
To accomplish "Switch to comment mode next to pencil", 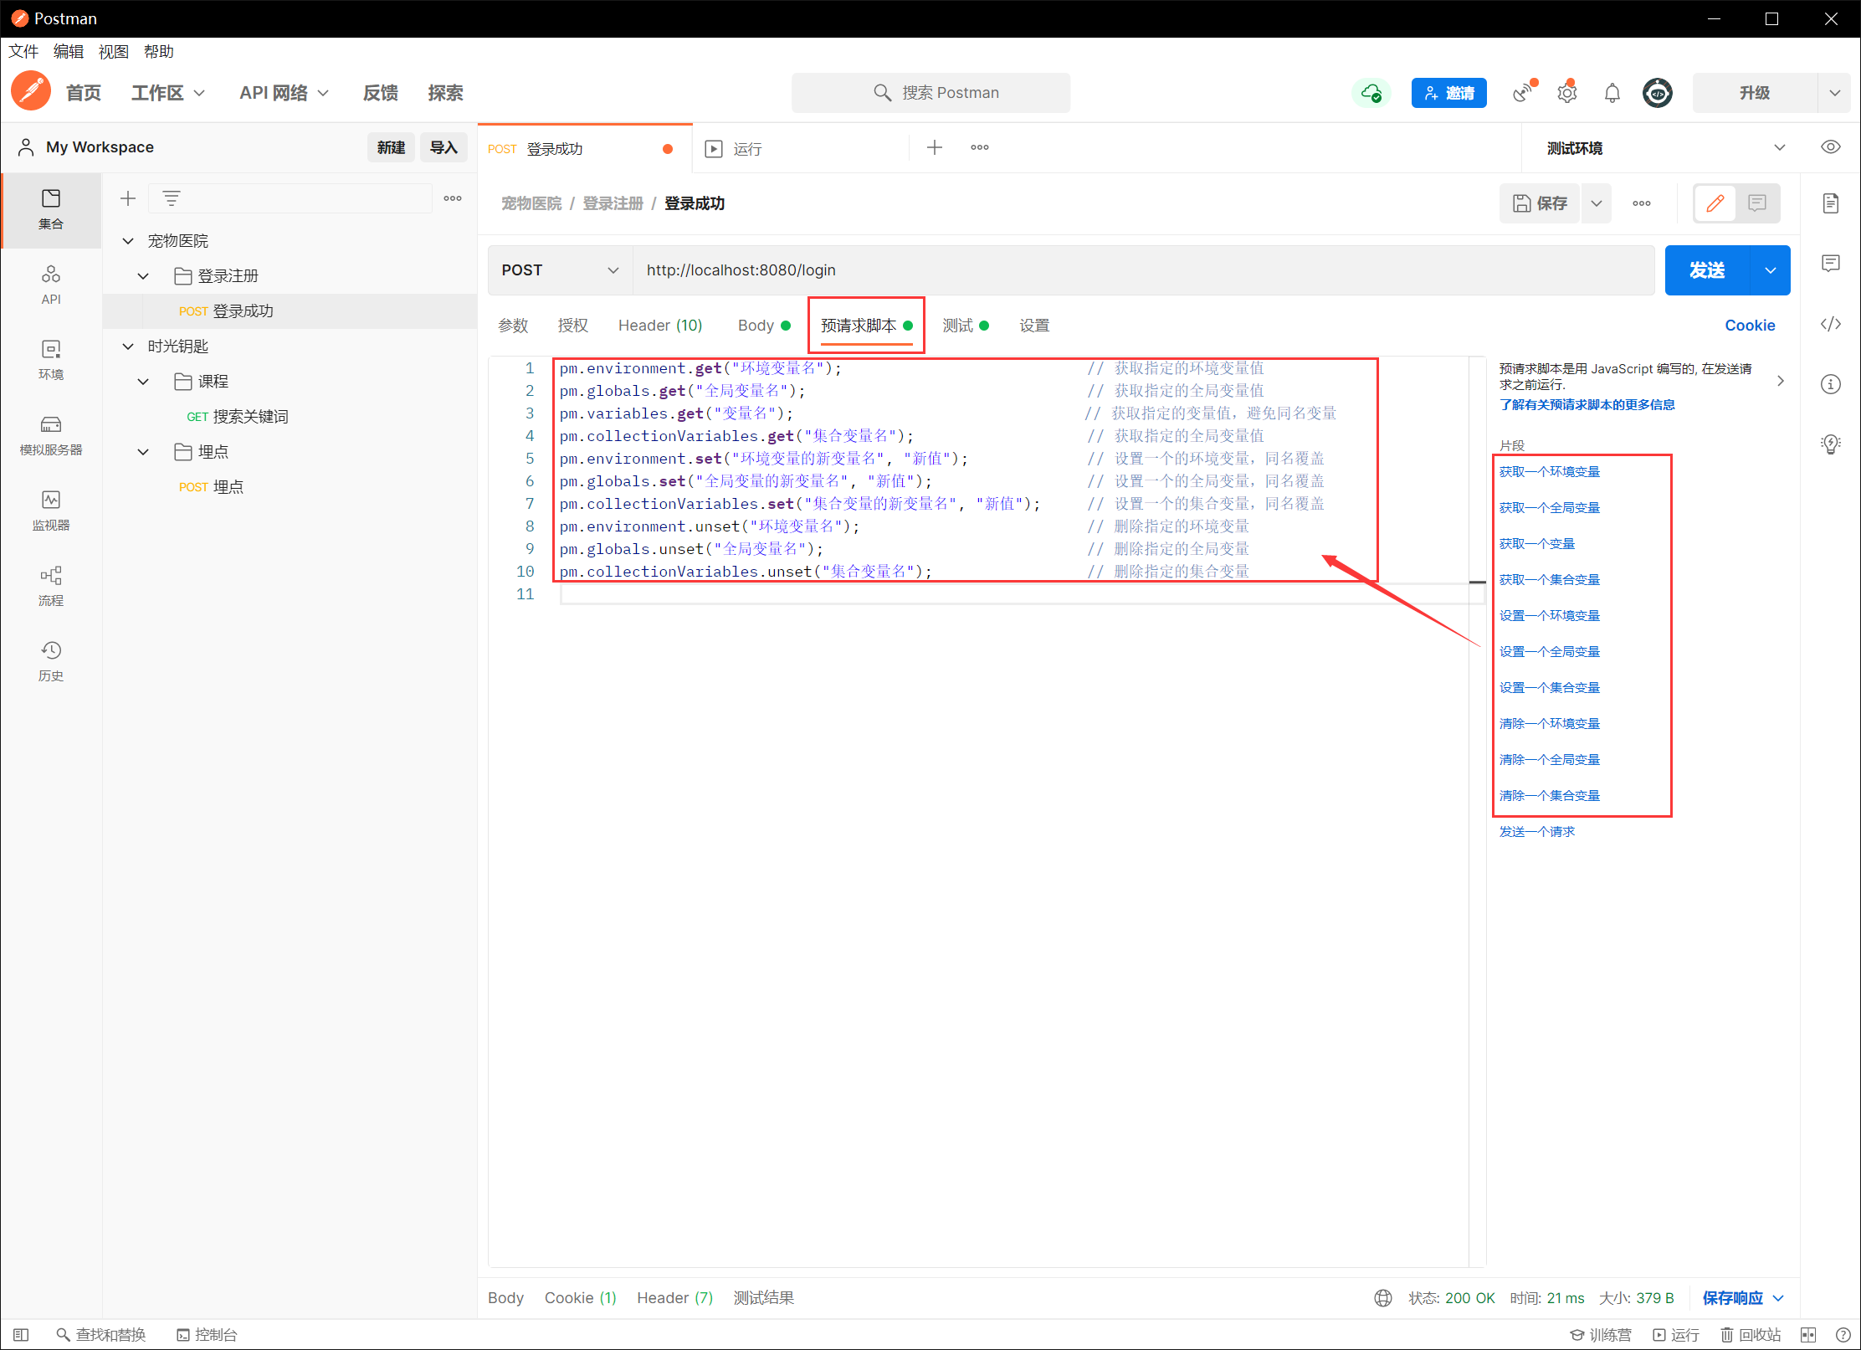I will (1756, 203).
